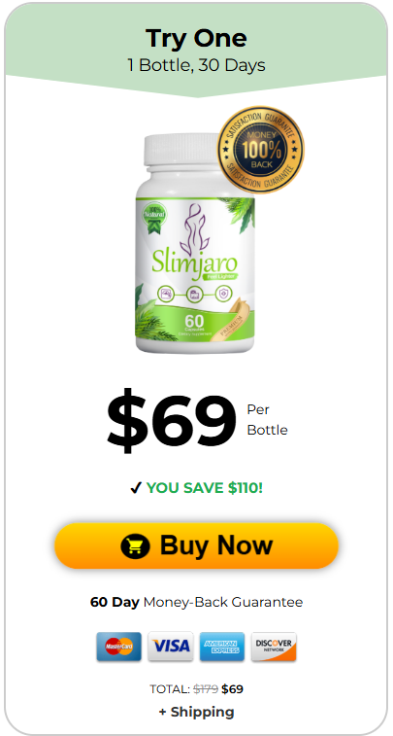Select the Discover Network payment icon
The image size is (393, 736).
(x=274, y=647)
